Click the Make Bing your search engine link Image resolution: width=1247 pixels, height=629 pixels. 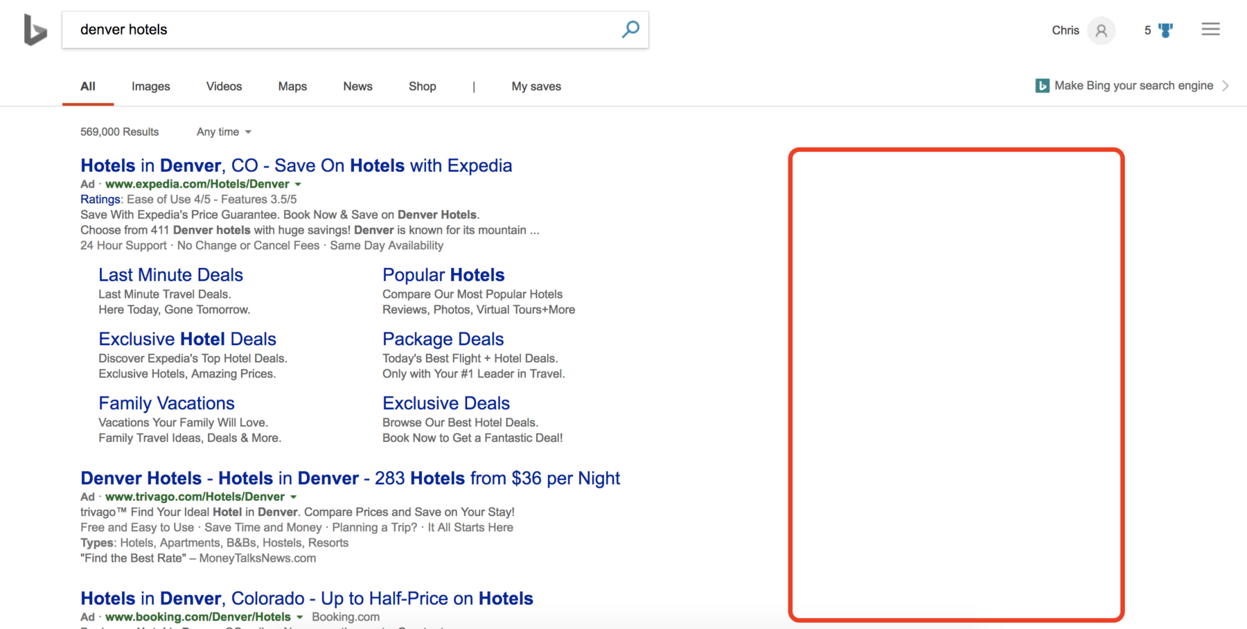(x=1133, y=86)
